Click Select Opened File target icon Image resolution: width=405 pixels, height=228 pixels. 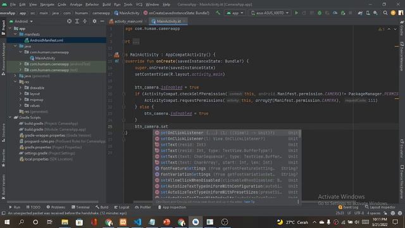pos(69,21)
